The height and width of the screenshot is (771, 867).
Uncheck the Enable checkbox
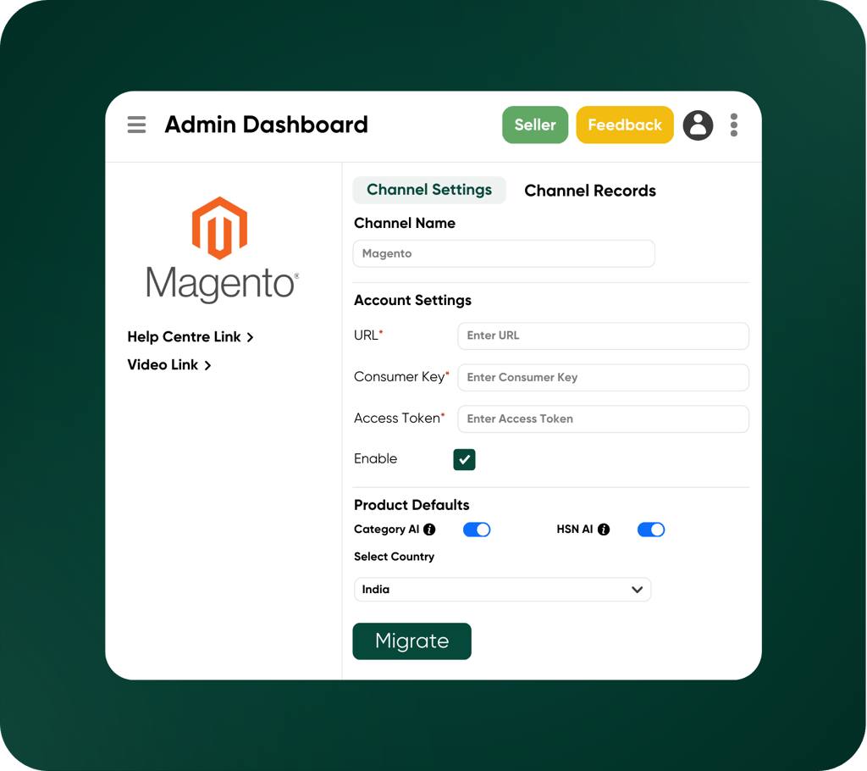[464, 458]
